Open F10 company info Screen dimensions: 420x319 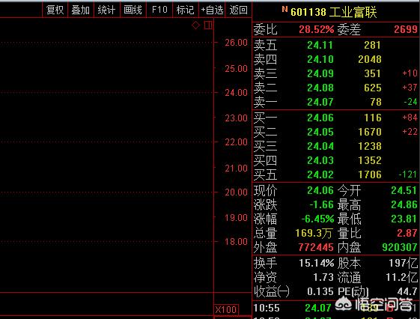[x=159, y=10]
